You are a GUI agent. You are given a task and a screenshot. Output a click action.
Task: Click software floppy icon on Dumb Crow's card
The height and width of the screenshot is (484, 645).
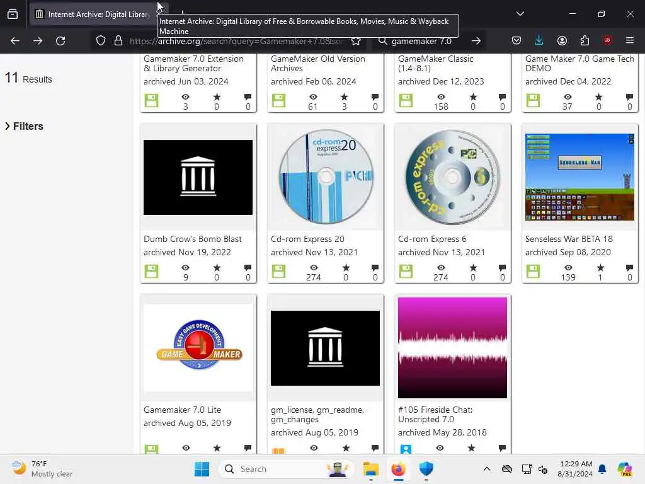coord(151,271)
